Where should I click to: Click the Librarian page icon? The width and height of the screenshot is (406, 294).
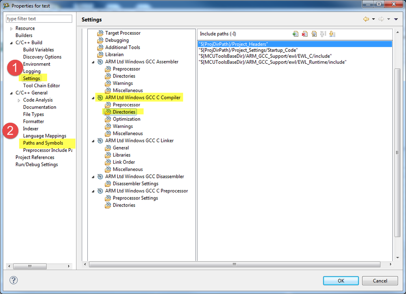pos(100,54)
